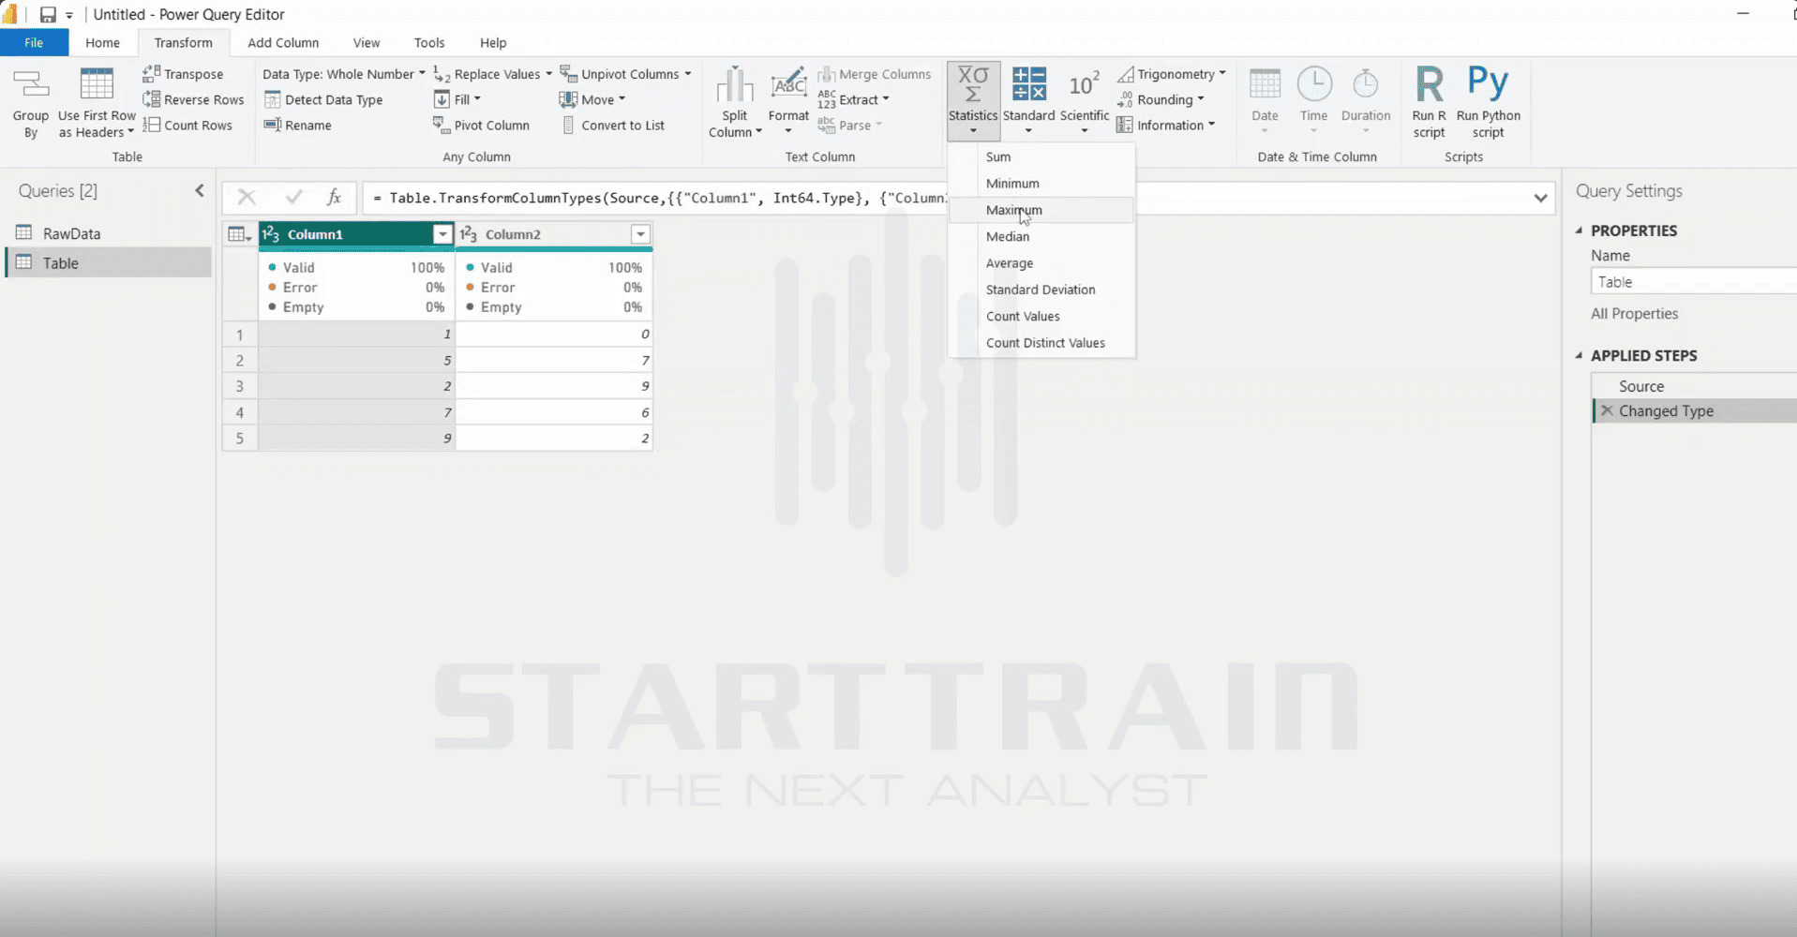This screenshot has height=937, width=1797.
Task: Click the Rename column icon
Action: click(273, 125)
